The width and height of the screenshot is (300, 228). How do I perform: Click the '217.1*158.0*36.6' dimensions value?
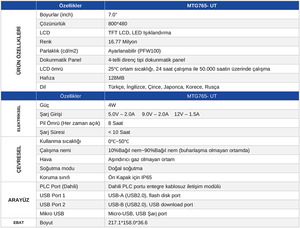128,223
